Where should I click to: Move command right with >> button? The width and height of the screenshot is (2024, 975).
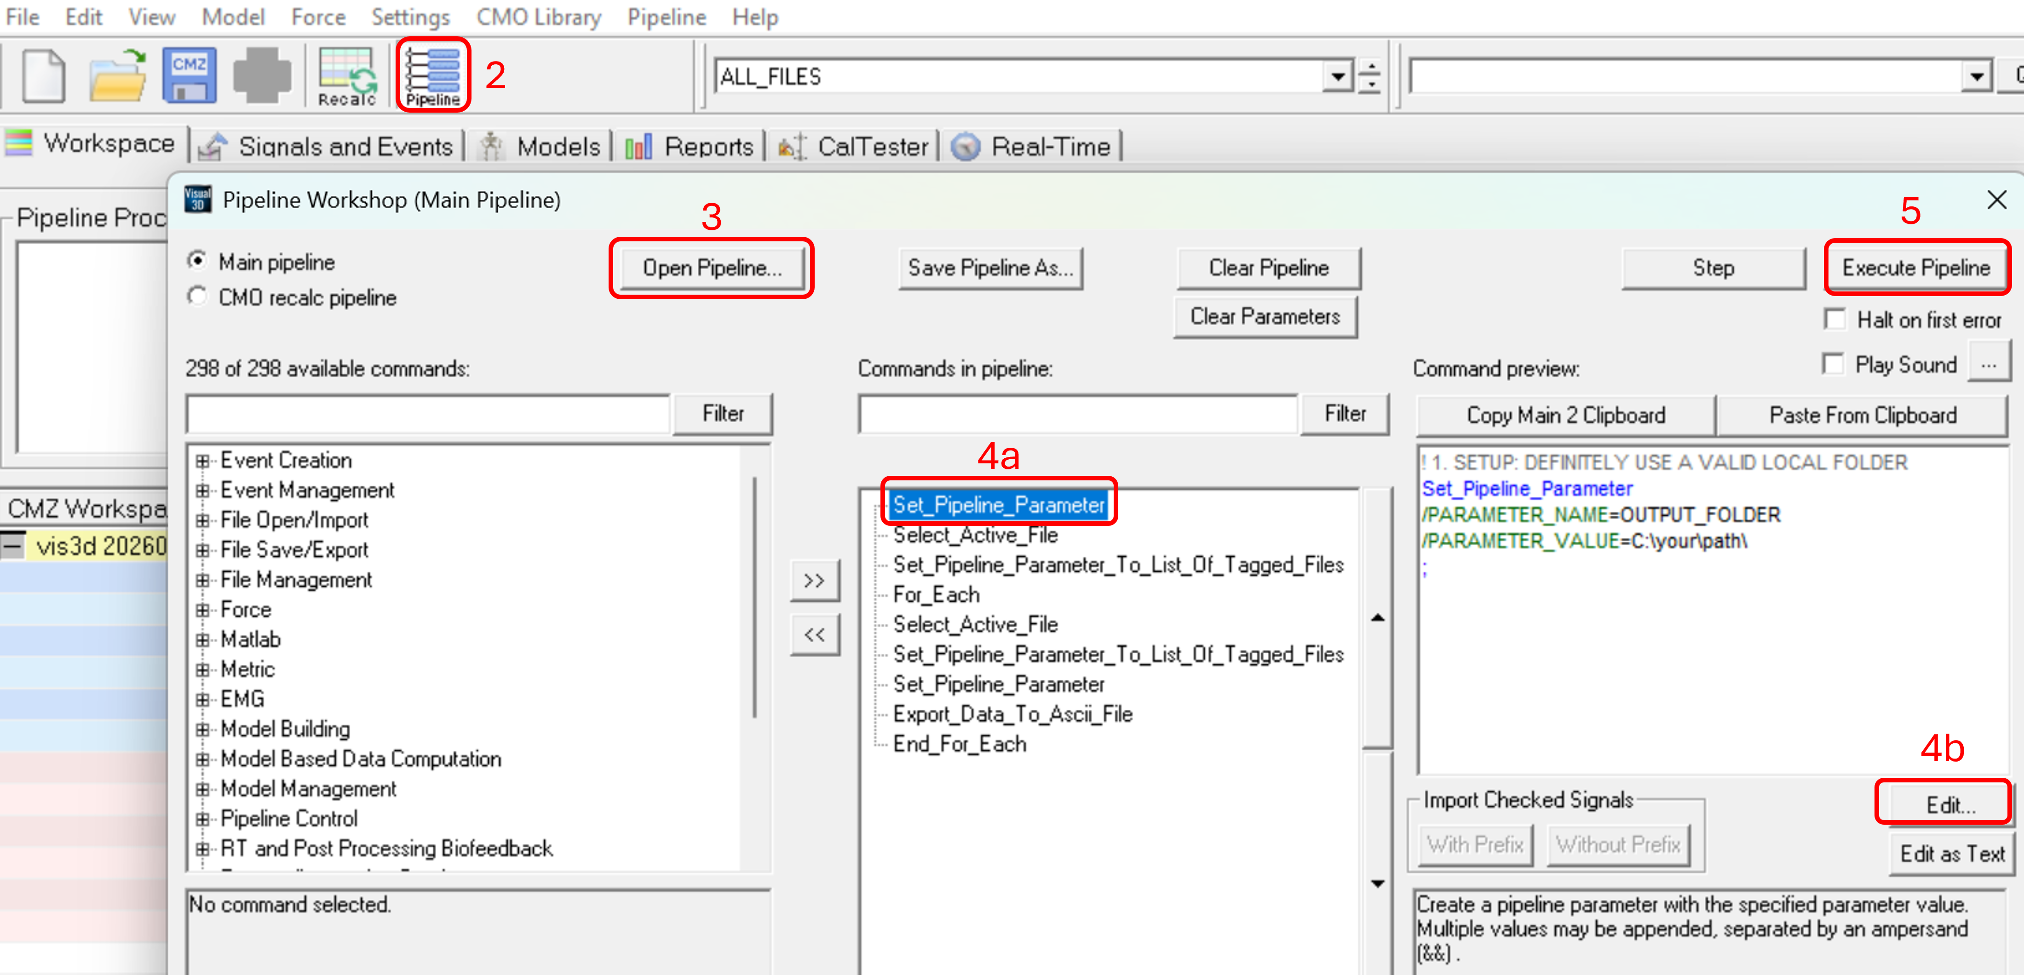click(x=814, y=581)
